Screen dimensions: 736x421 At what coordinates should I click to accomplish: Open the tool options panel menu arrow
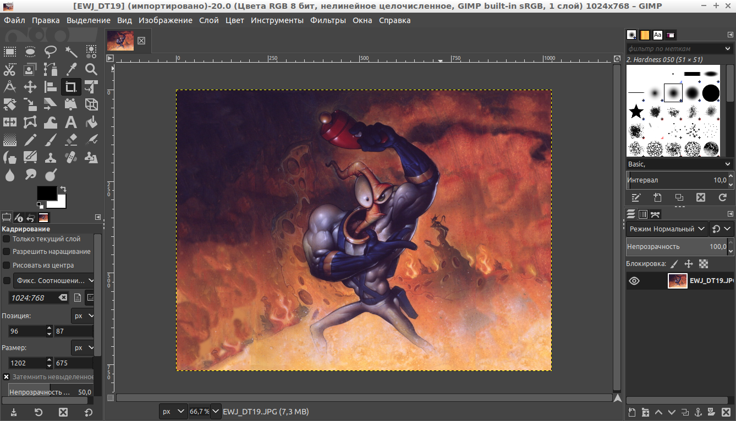[98, 217]
